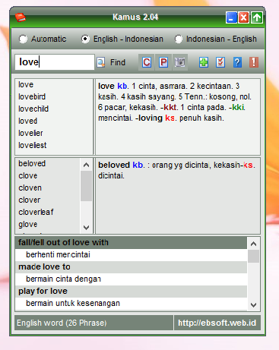Click the Kamus 2.04 title bar text
Screen dimensions: 279x350
(x=135, y=17)
